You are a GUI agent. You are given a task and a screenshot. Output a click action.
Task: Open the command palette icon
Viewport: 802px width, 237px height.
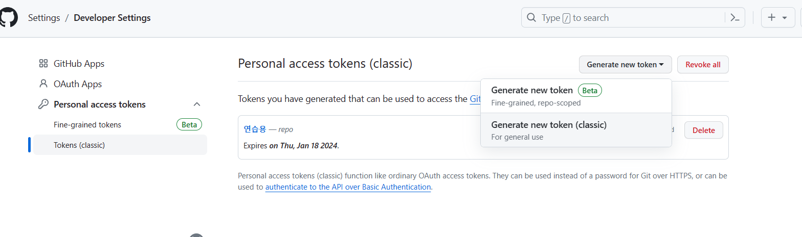pyautogui.click(x=735, y=18)
